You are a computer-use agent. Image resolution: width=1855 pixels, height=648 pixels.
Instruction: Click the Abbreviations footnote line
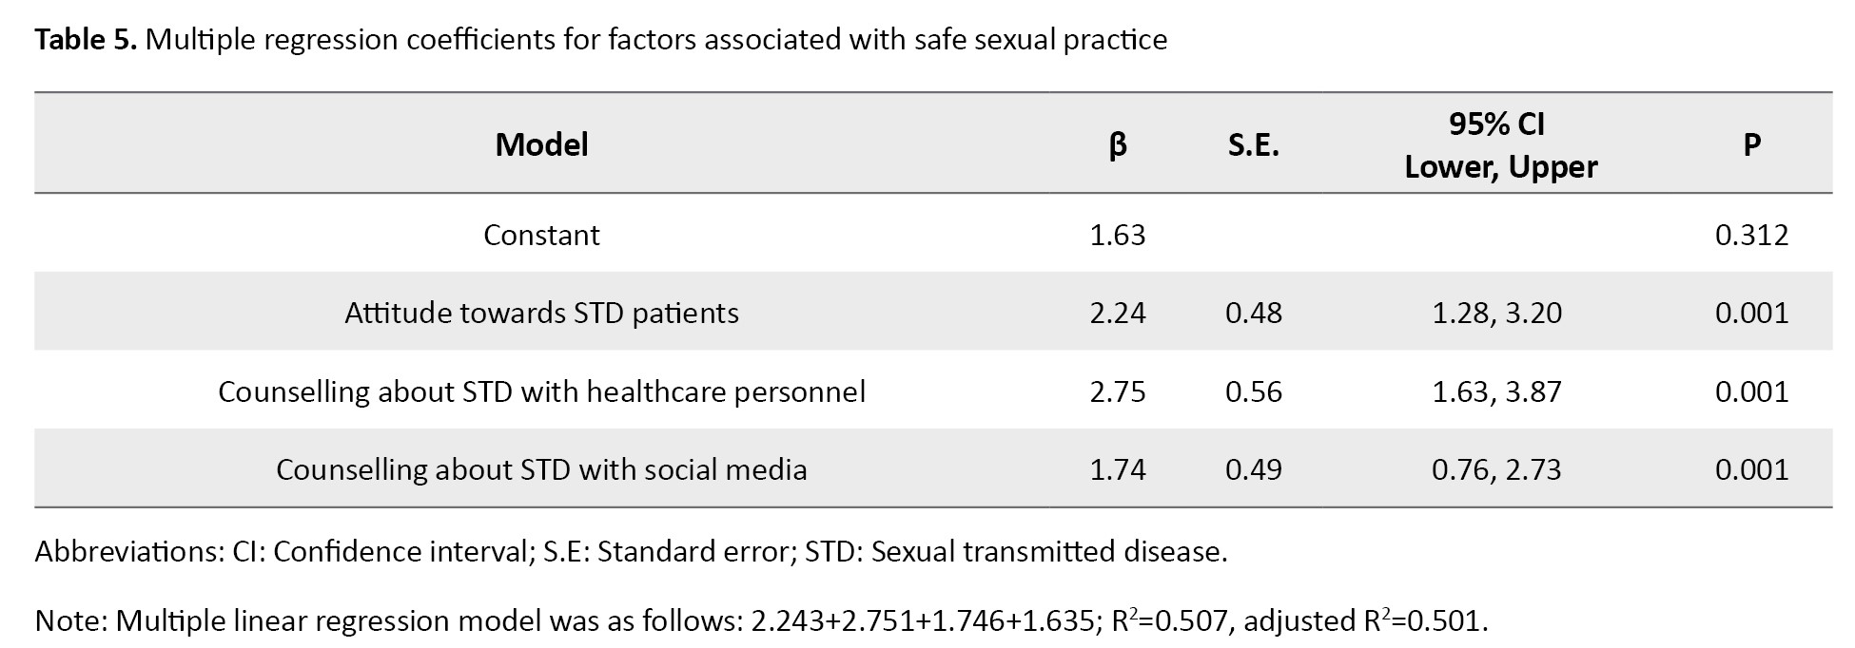tap(631, 552)
